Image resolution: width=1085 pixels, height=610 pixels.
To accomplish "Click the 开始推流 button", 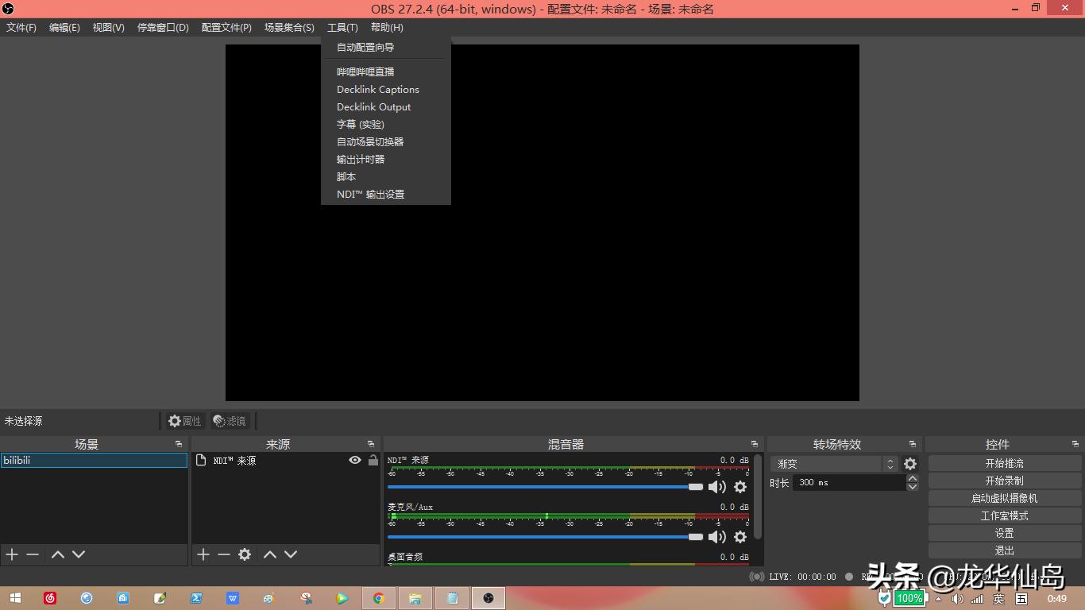I will pos(1004,463).
